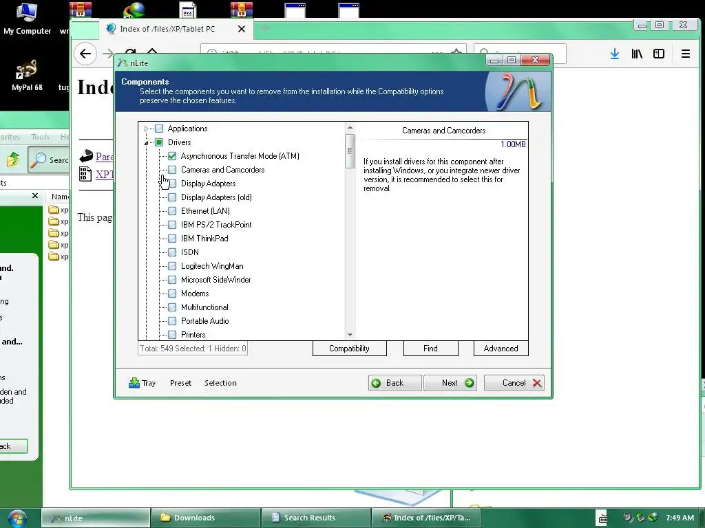Close the Index of /files/XP/Tablet PC tab
The height and width of the screenshot is (528, 705).
(242, 29)
